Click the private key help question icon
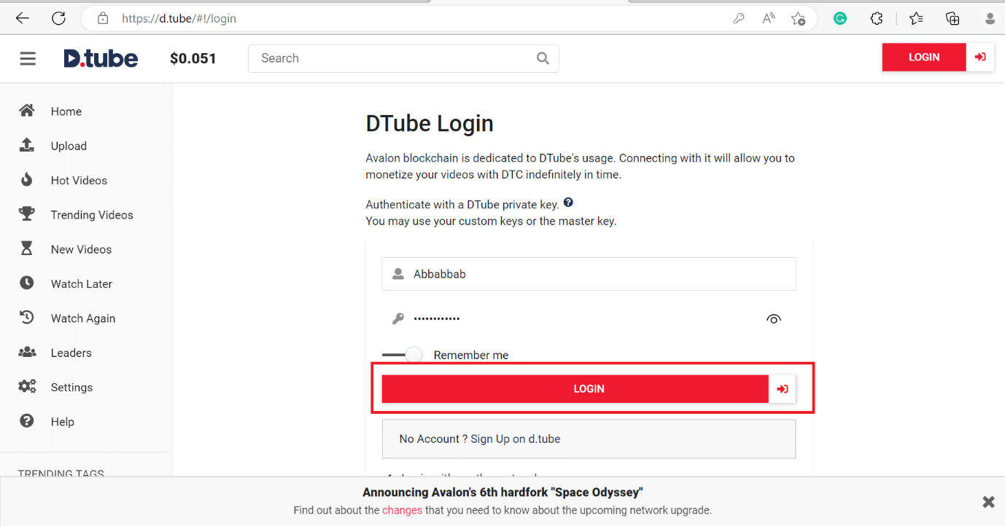1005x526 pixels. 568,203
